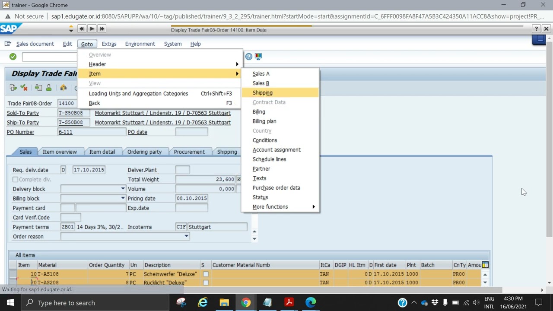The image size is (553, 311).
Task: Click the green partner person icon
Action: [49, 88]
